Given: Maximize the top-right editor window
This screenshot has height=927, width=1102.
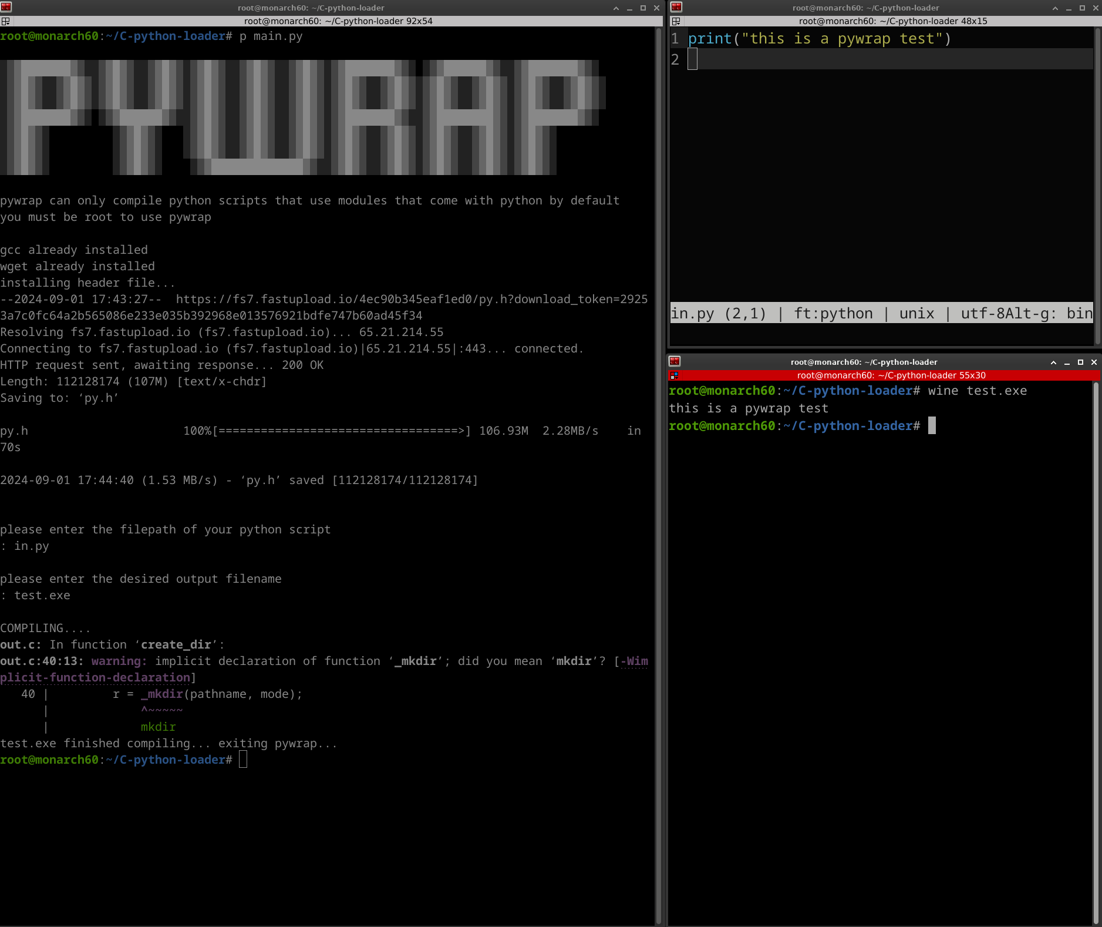Looking at the screenshot, I should coord(1082,8).
